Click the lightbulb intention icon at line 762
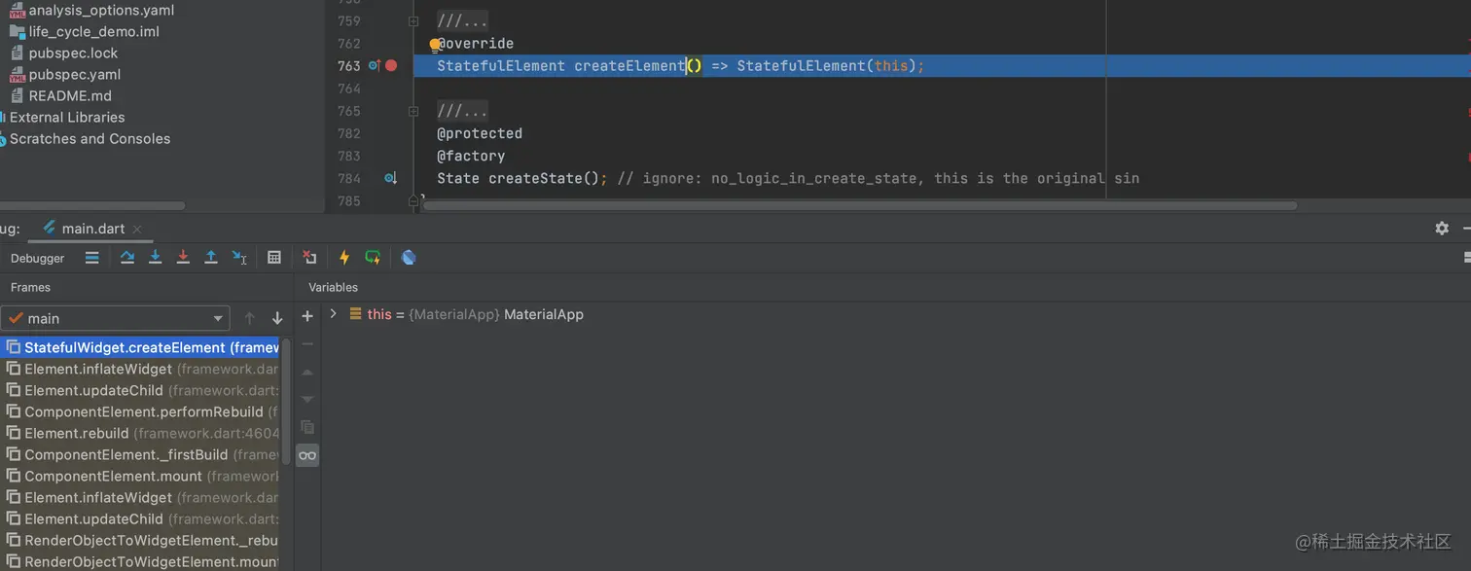Image resolution: width=1471 pixels, height=571 pixels. point(435,44)
